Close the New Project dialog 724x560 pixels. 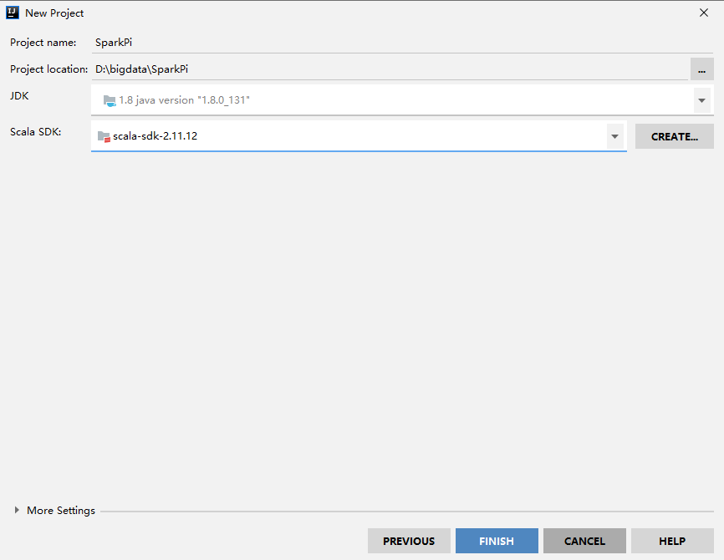click(x=704, y=13)
